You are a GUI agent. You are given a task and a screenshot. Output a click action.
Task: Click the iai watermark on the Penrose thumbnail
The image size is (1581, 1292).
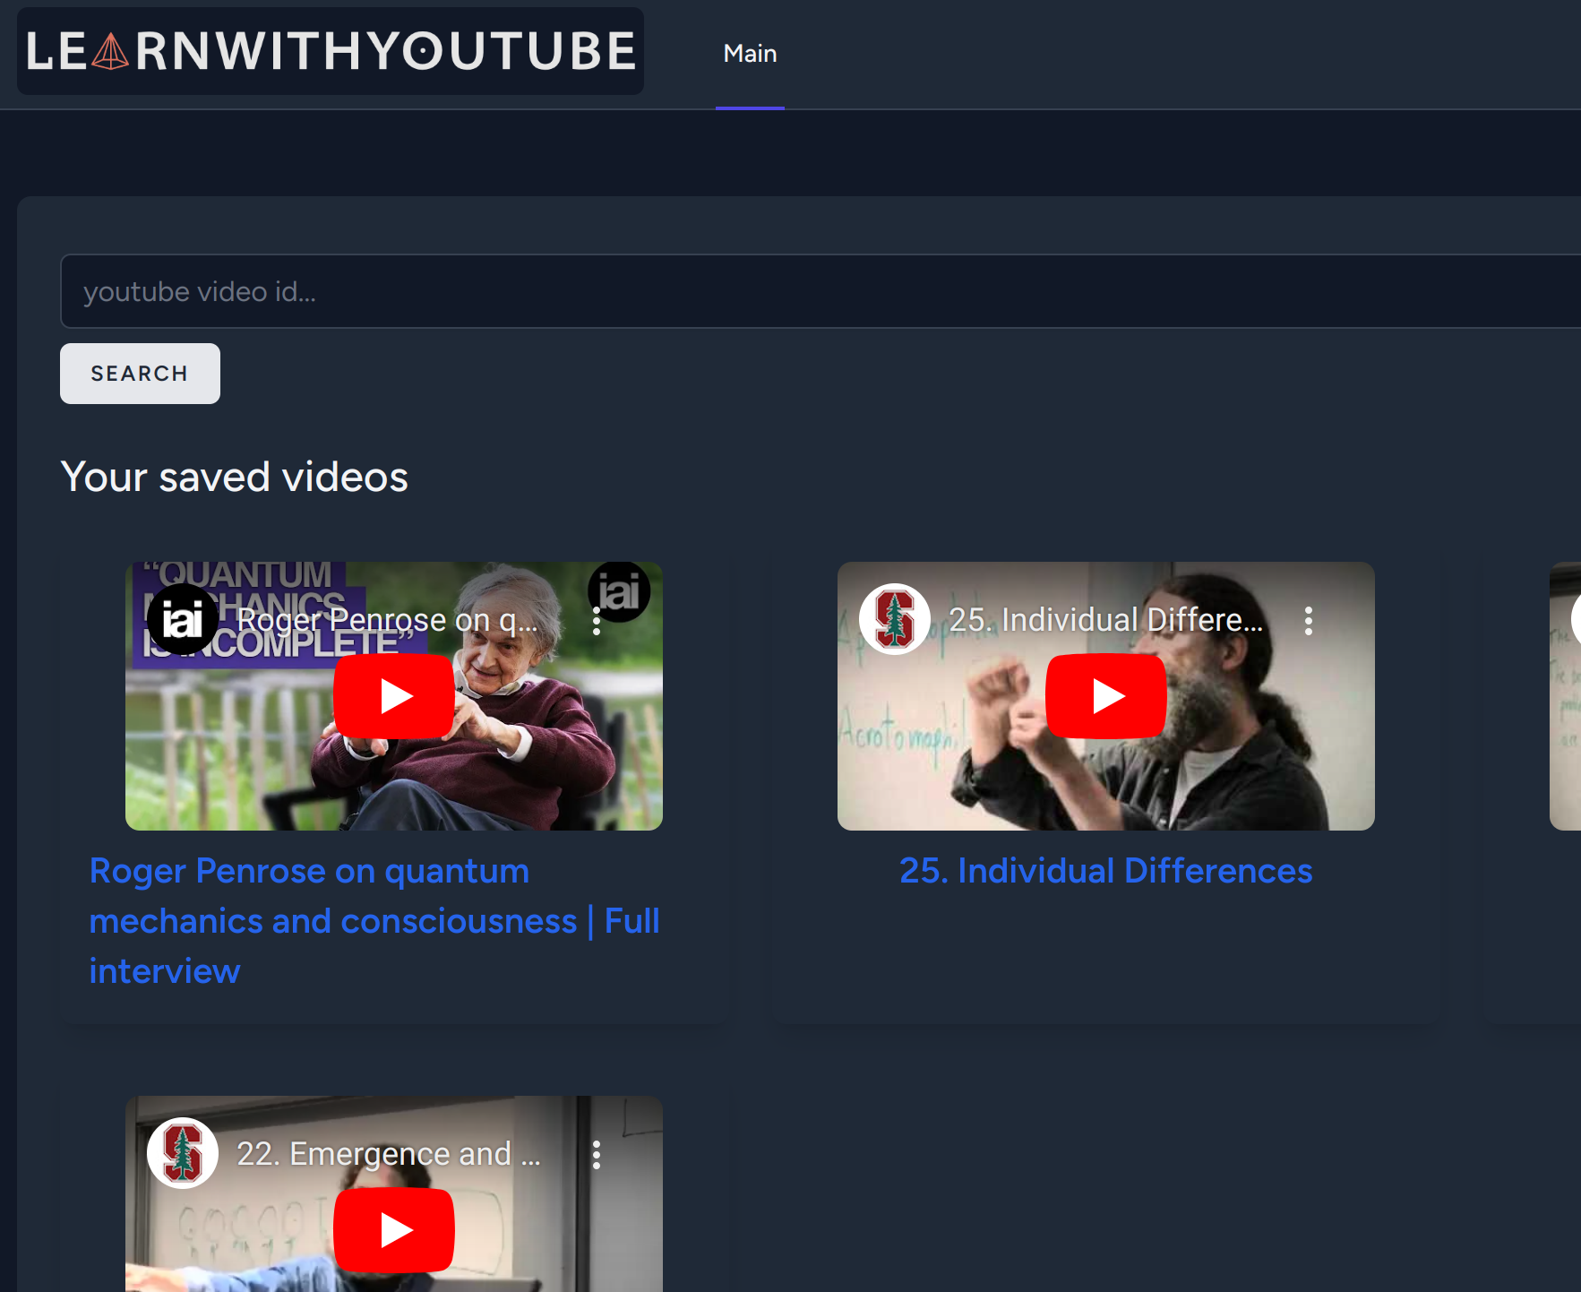[619, 591]
